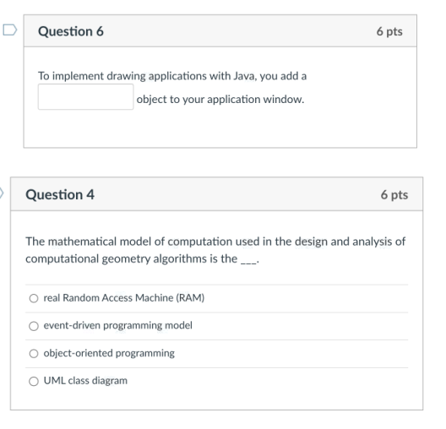Pick the object-oriented programming radio button
This screenshot has height=429, width=446.
(x=34, y=353)
